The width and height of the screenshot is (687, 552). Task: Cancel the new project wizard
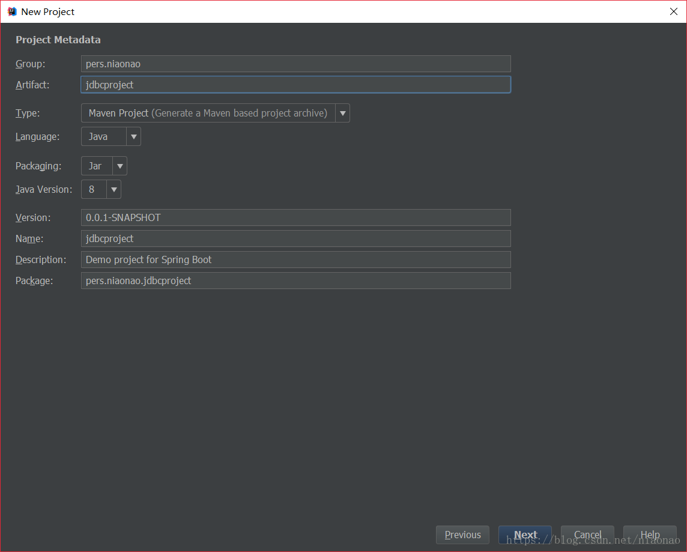(587, 535)
